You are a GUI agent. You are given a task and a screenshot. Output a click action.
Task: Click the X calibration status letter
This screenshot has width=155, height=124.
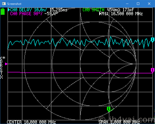[x=1, y=77]
